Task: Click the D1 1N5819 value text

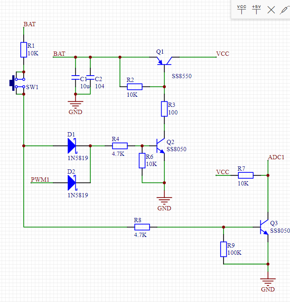Action: tap(78, 158)
